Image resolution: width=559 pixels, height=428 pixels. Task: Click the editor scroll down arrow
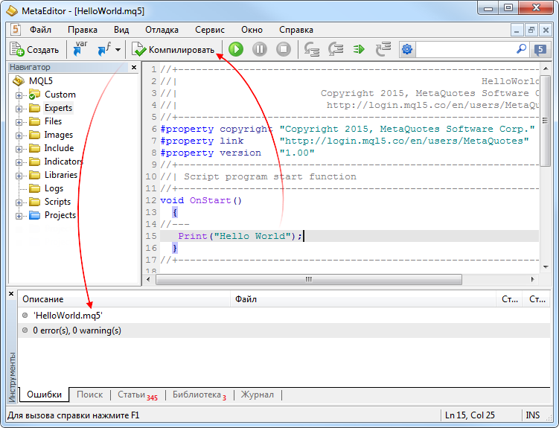point(546,267)
